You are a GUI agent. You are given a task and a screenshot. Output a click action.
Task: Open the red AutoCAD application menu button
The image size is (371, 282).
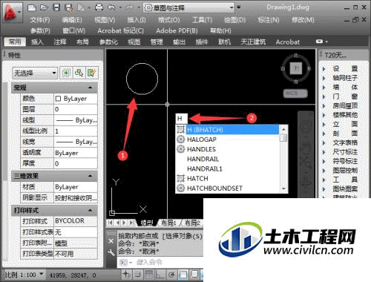click(x=12, y=13)
